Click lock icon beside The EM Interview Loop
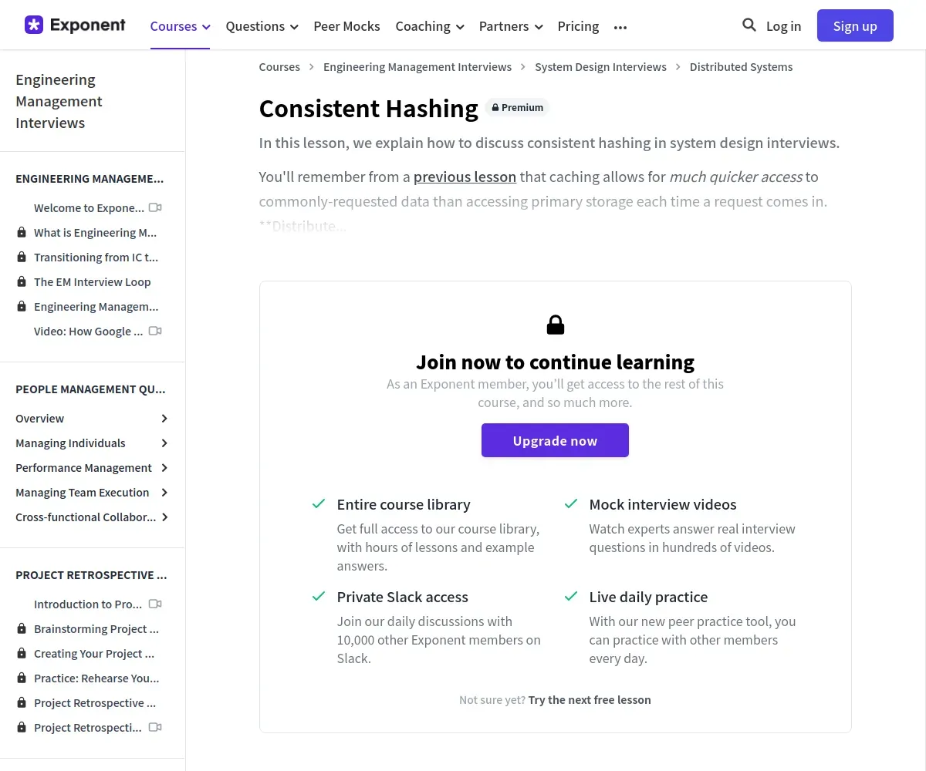 pyautogui.click(x=22, y=282)
